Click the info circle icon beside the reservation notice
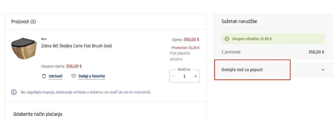This screenshot has height=122, width=335. [x=14, y=92]
